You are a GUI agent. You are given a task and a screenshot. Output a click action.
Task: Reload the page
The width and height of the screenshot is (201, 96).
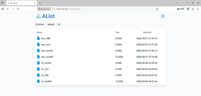[18, 9]
